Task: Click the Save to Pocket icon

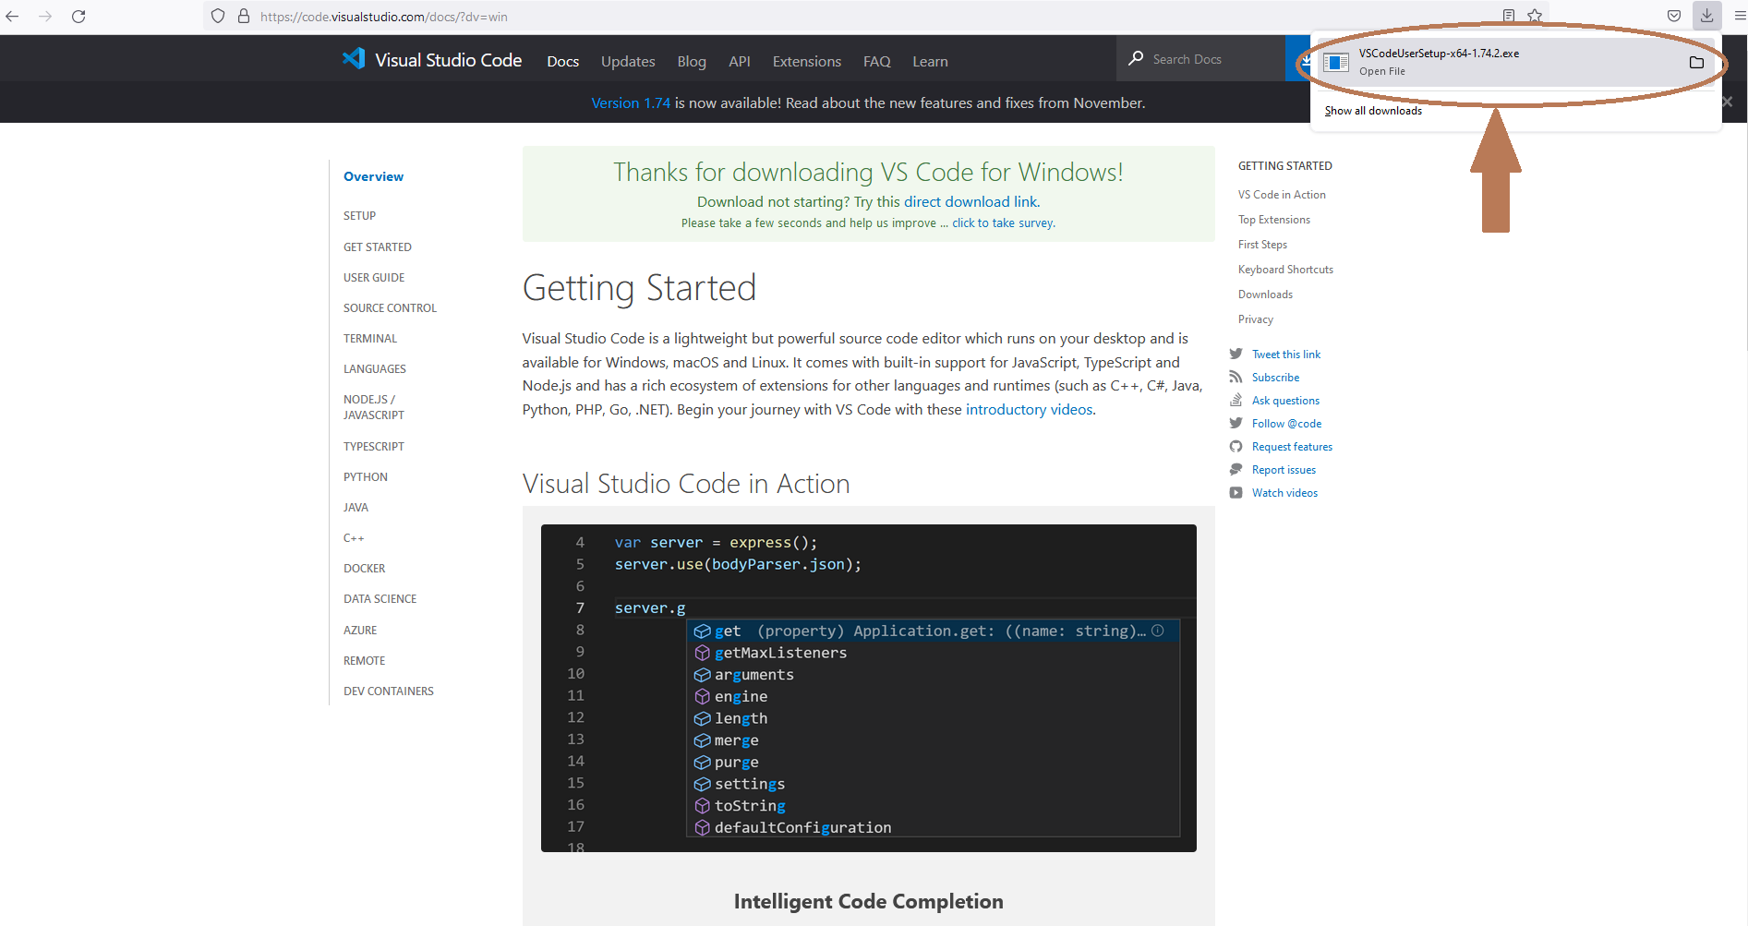Action: [1674, 16]
